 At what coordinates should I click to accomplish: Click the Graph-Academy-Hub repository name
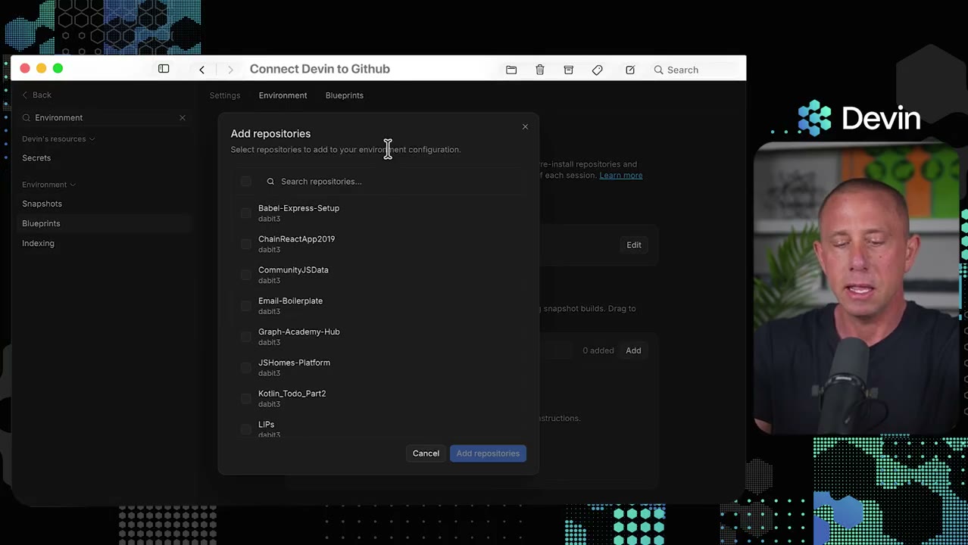click(x=298, y=332)
